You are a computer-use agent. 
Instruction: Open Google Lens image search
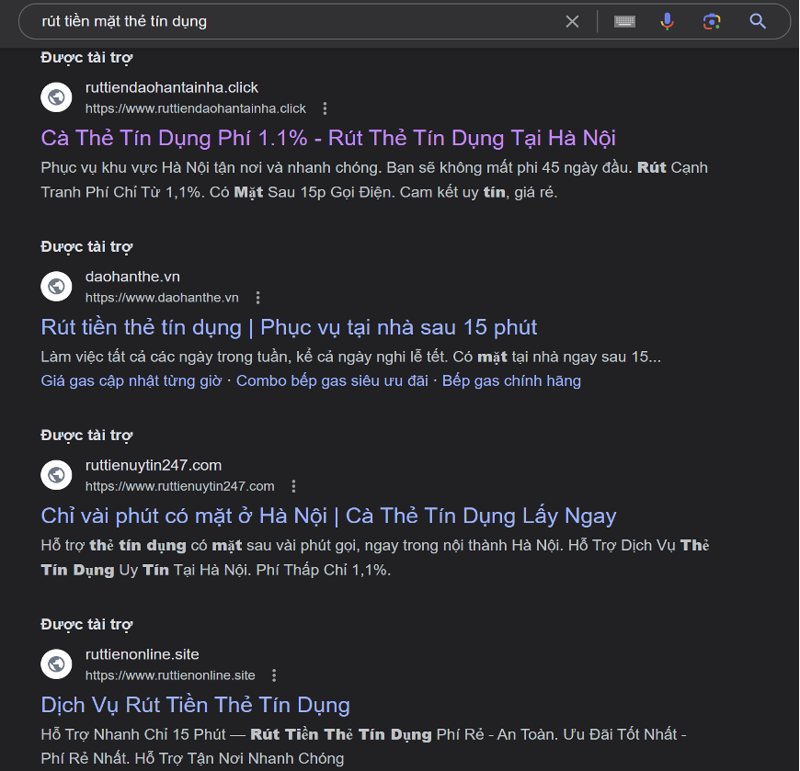(711, 21)
